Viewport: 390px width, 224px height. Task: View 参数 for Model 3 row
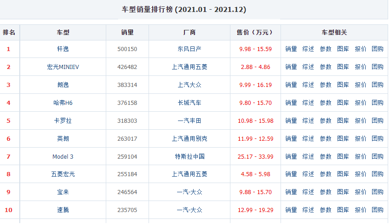pos(326,156)
